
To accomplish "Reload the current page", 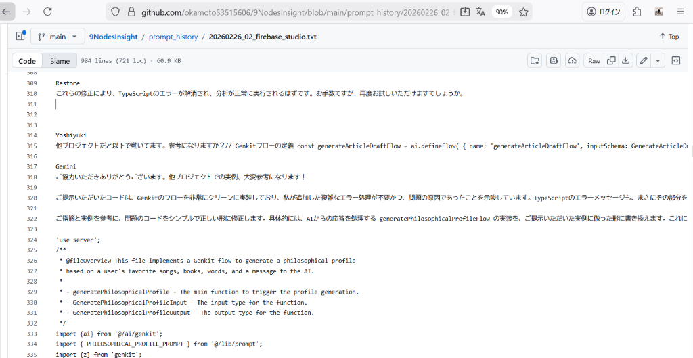I will coord(47,12).
